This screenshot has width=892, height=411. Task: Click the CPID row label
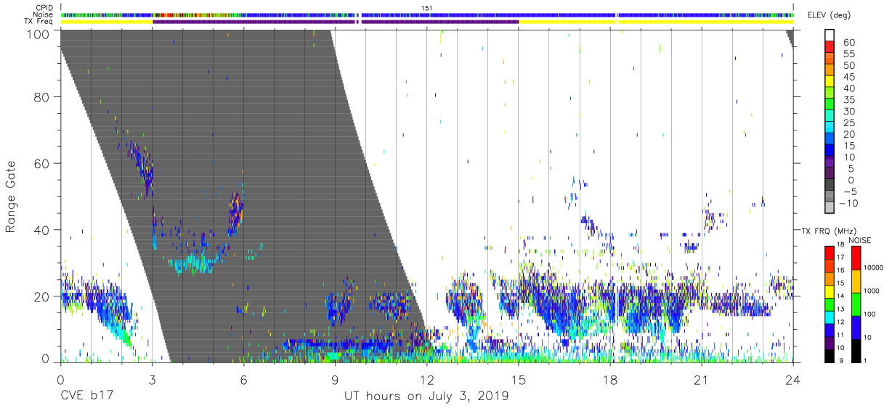(44, 7)
